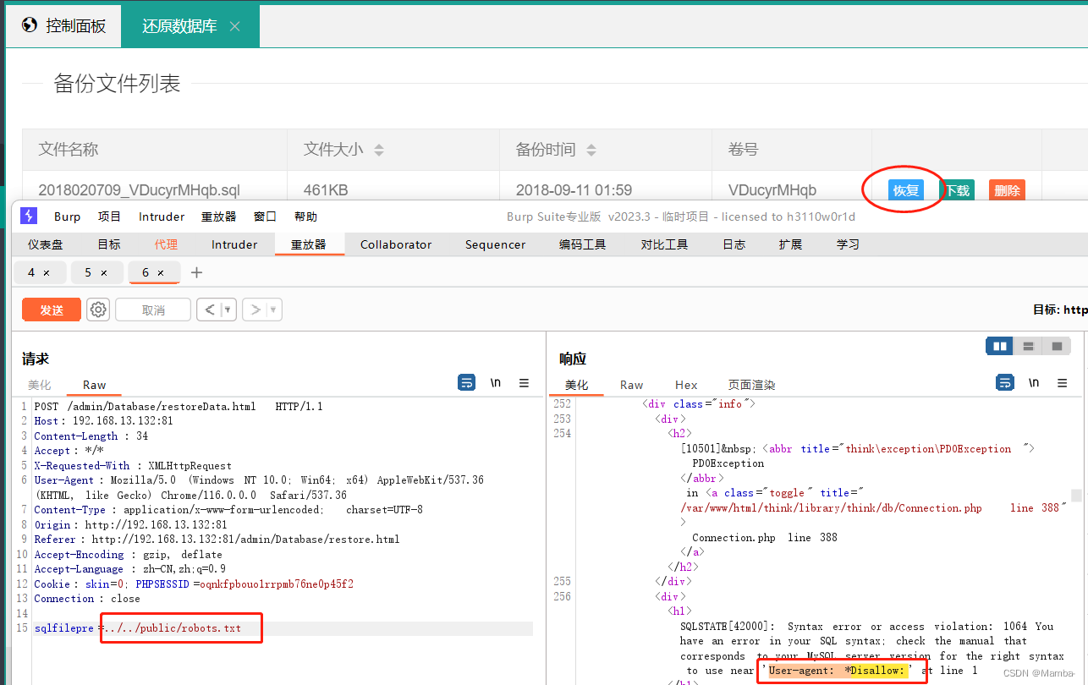1088x685 pixels.
Task: Click 恢复 restore button for backup
Action: [906, 190]
